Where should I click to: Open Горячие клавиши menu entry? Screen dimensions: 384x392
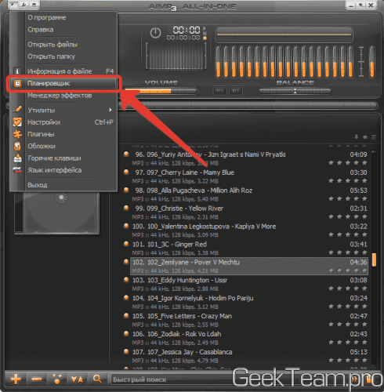[54, 158]
